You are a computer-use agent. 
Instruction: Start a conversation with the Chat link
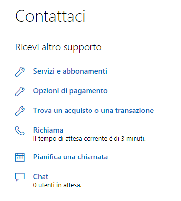pyautogui.click(x=41, y=177)
